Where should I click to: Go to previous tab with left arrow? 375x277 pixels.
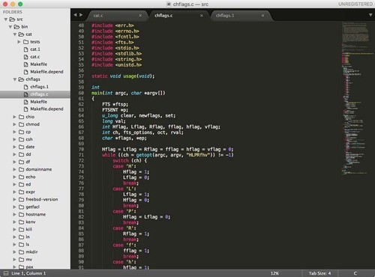(75, 15)
